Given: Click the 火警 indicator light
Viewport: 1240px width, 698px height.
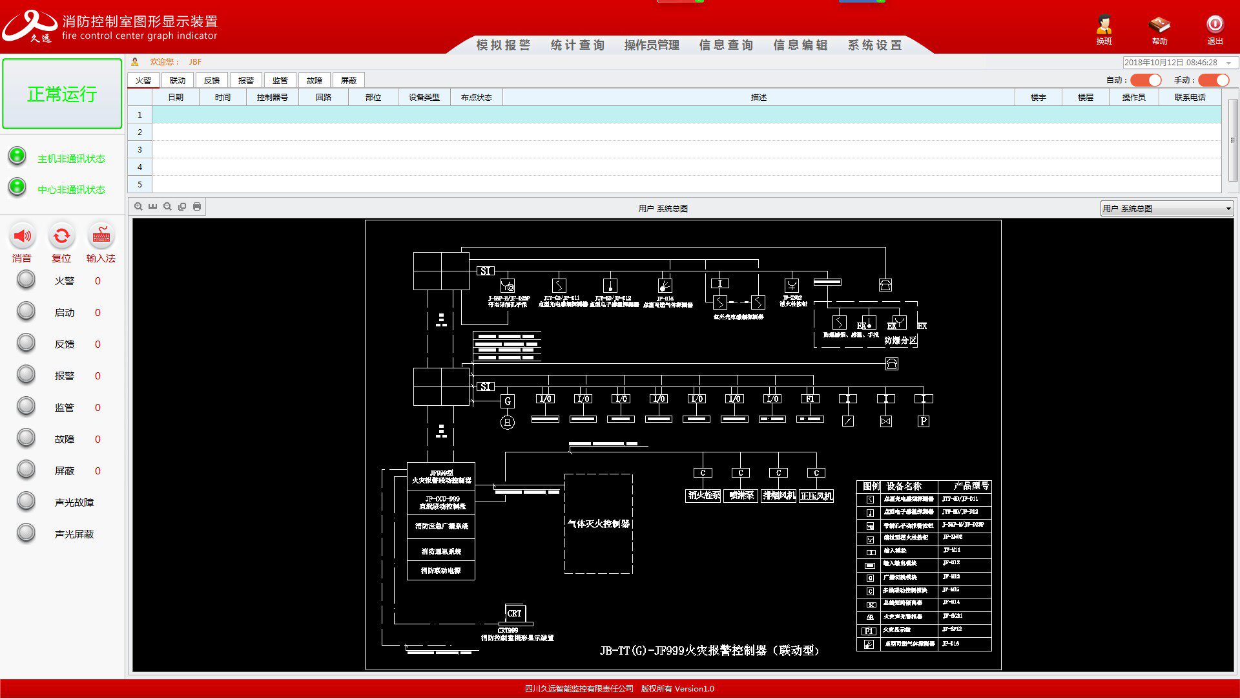Looking at the screenshot, I should coord(26,280).
